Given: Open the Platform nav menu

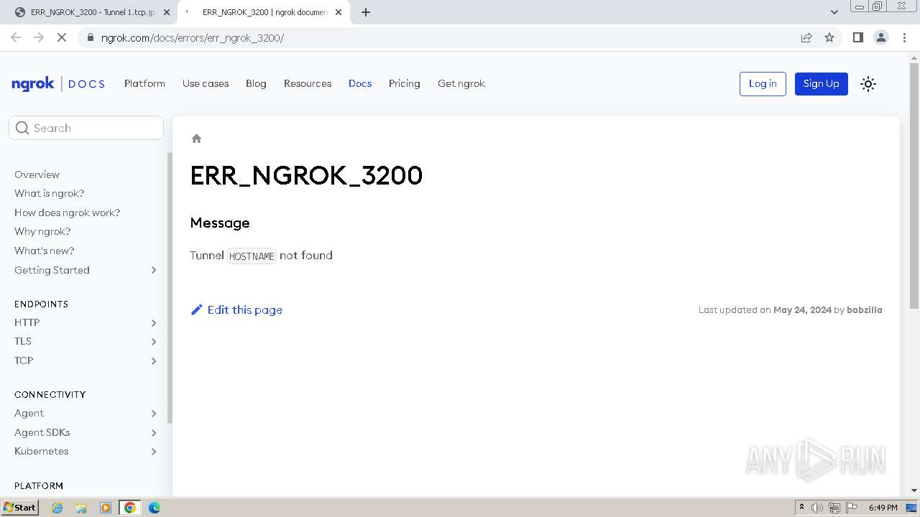Looking at the screenshot, I should coord(144,83).
